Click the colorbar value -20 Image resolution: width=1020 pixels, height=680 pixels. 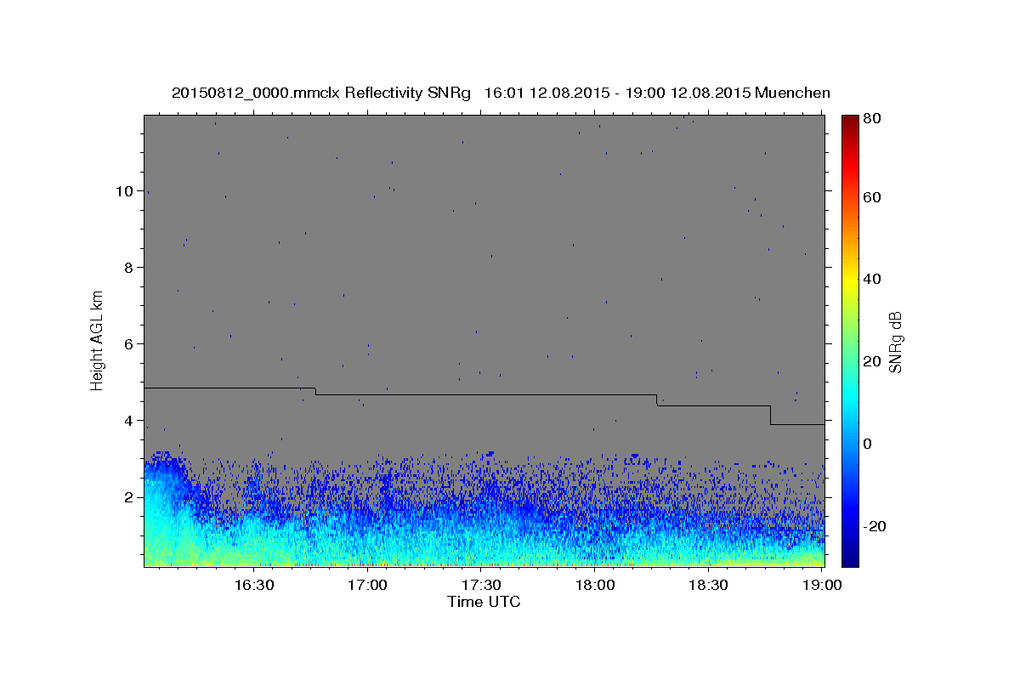tap(875, 526)
